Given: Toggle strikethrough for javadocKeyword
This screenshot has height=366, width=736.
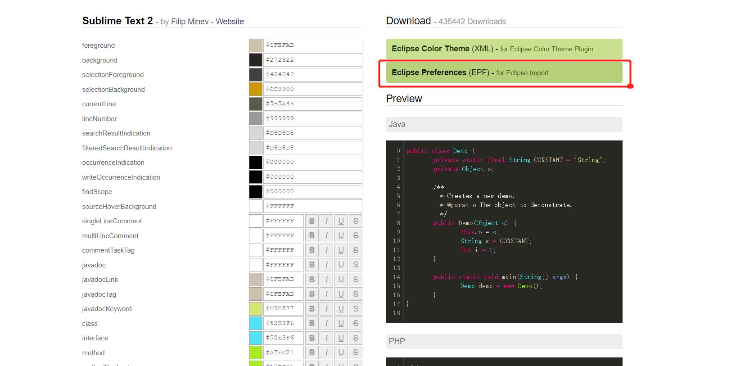Looking at the screenshot, I should (356, 309).
